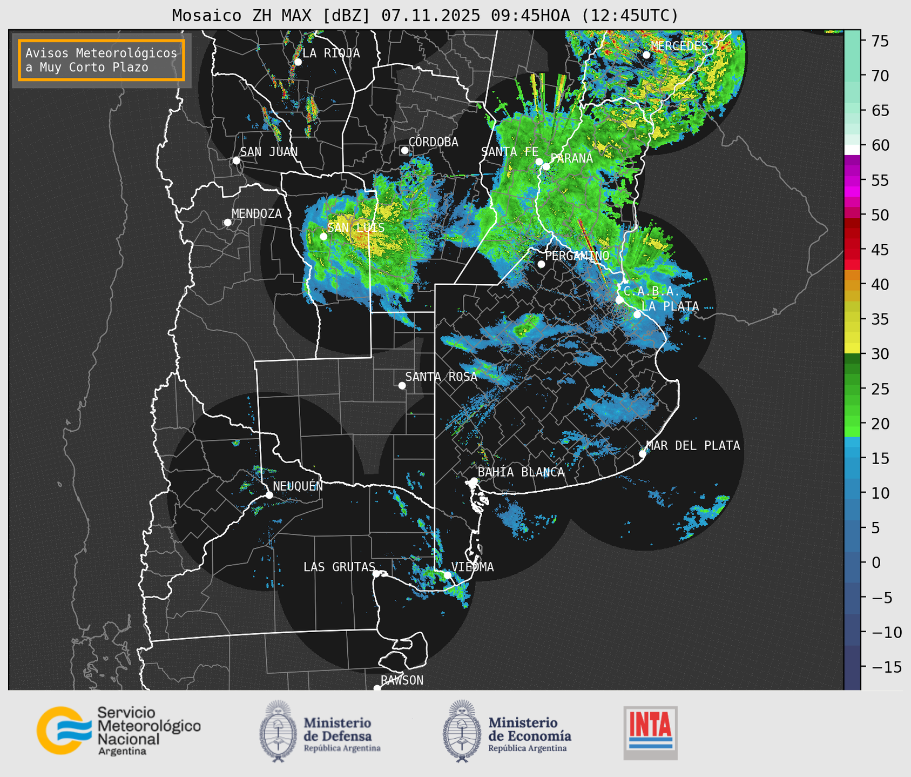Select the VIEDMA city label
911x777 pixels.
[473, 567]
